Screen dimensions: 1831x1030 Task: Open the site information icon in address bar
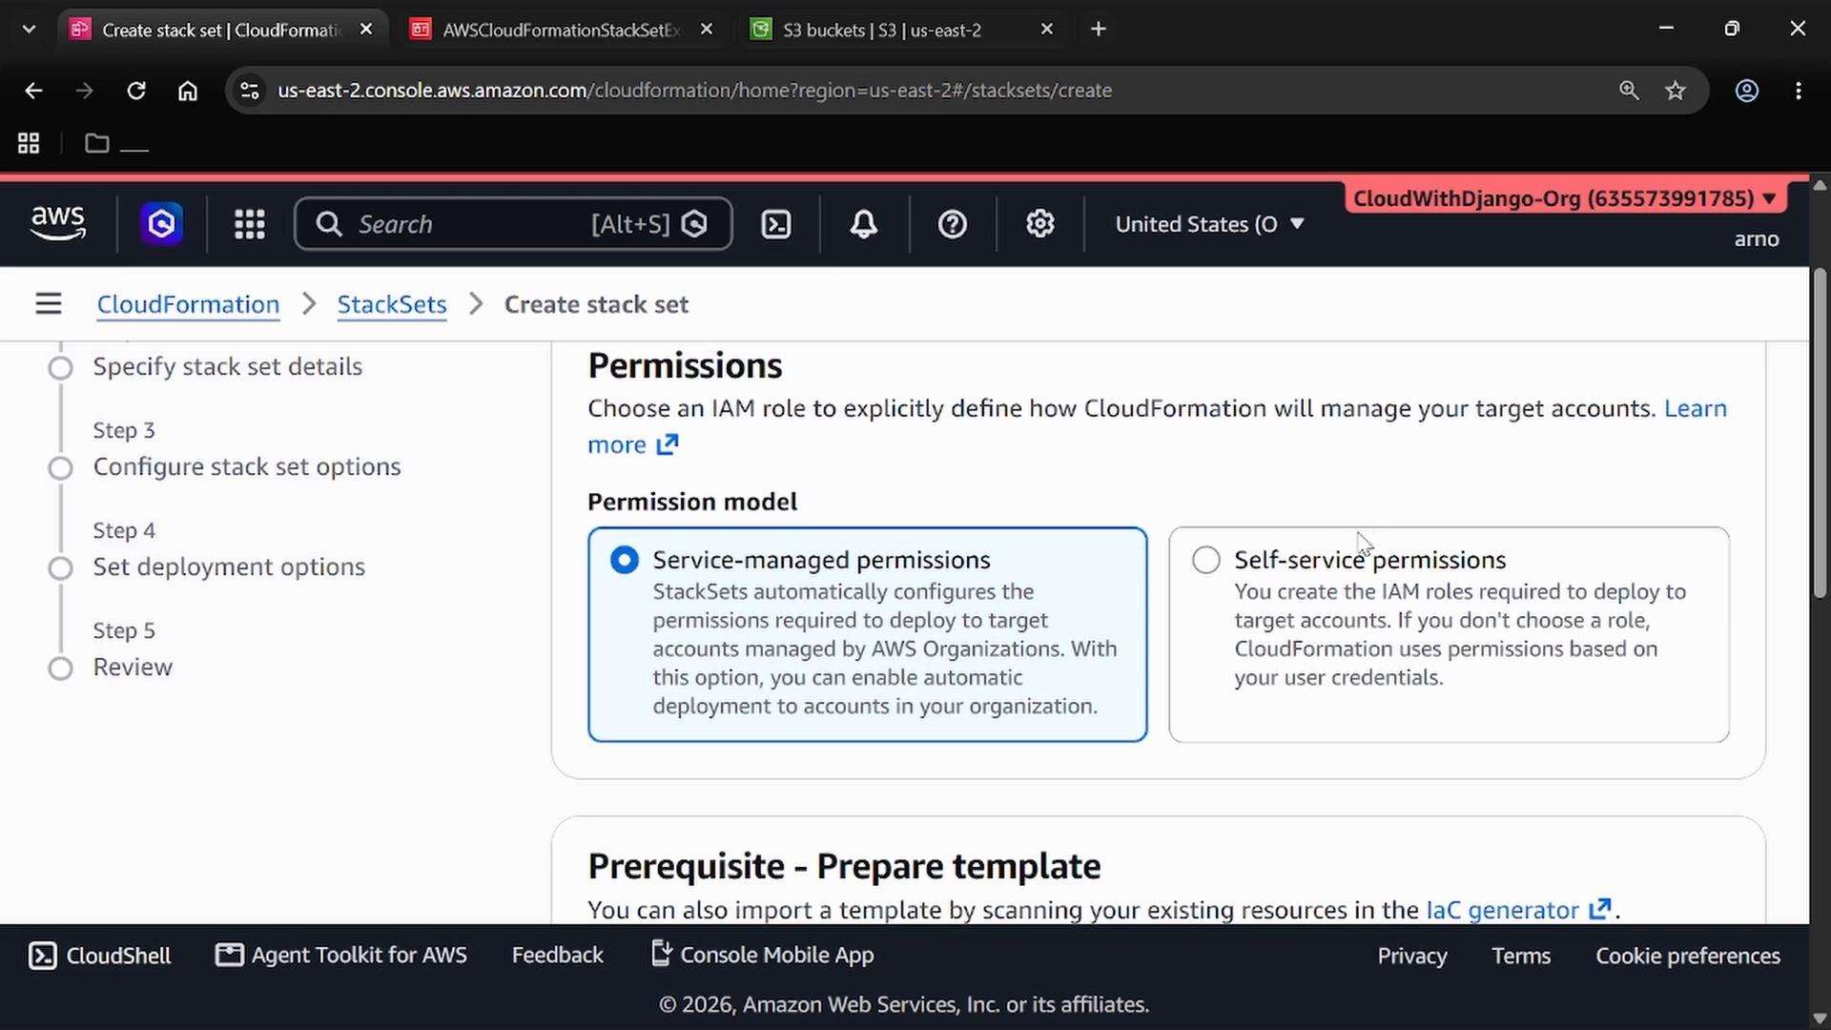pos(250,91)
